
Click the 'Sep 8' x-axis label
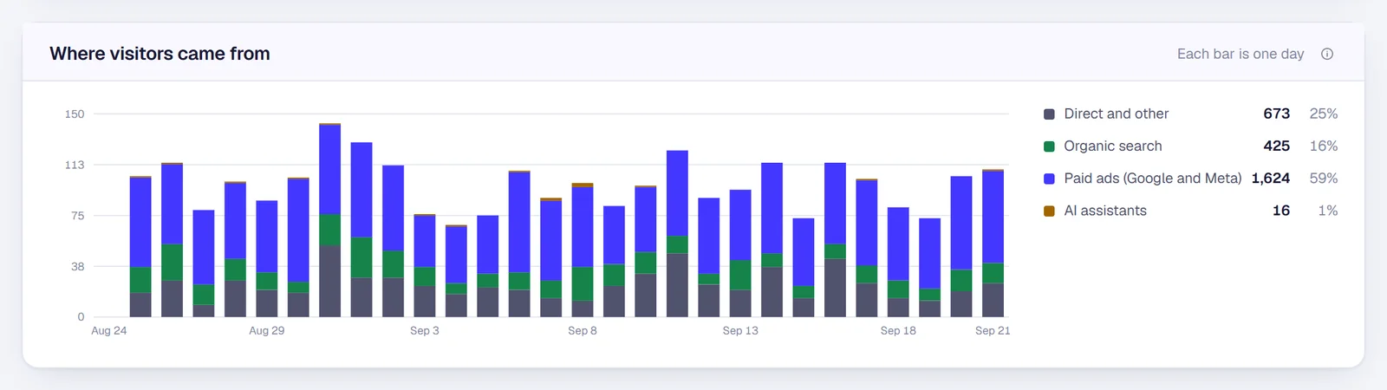coord(583,330)
